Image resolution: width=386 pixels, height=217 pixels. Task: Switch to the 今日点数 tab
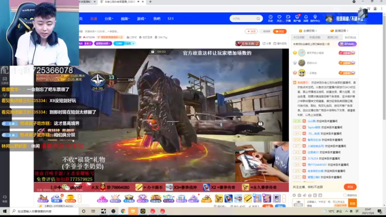tap(299, 38)
